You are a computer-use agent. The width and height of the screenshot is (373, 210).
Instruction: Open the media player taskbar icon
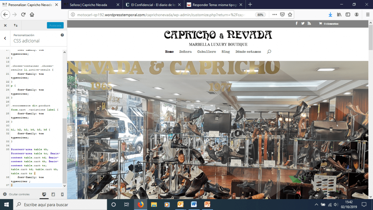167,205
